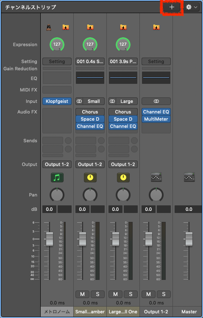Click first send slot on Large Hall One strip

coord(119,141)
